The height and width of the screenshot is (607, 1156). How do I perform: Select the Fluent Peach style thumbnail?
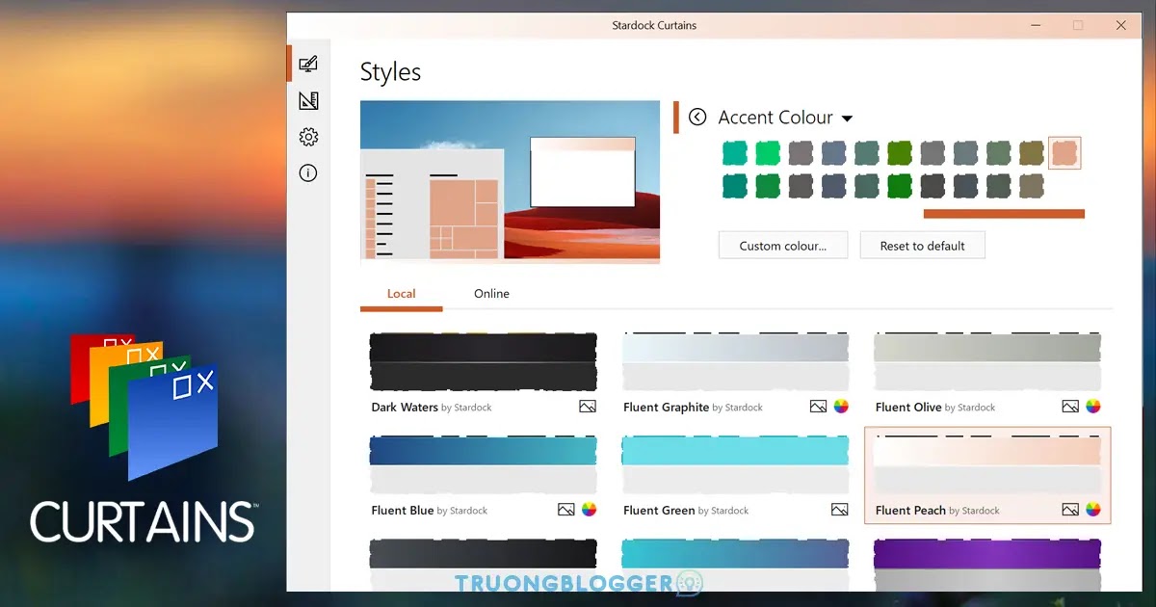click(987, 464)
